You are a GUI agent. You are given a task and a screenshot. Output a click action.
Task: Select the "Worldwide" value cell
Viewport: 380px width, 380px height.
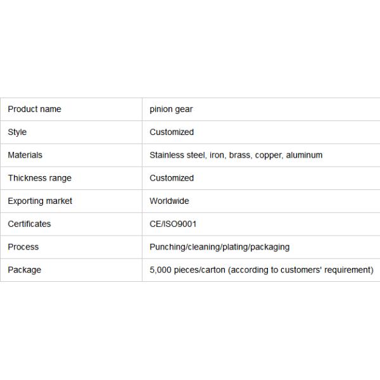click(x=169, y=201)
